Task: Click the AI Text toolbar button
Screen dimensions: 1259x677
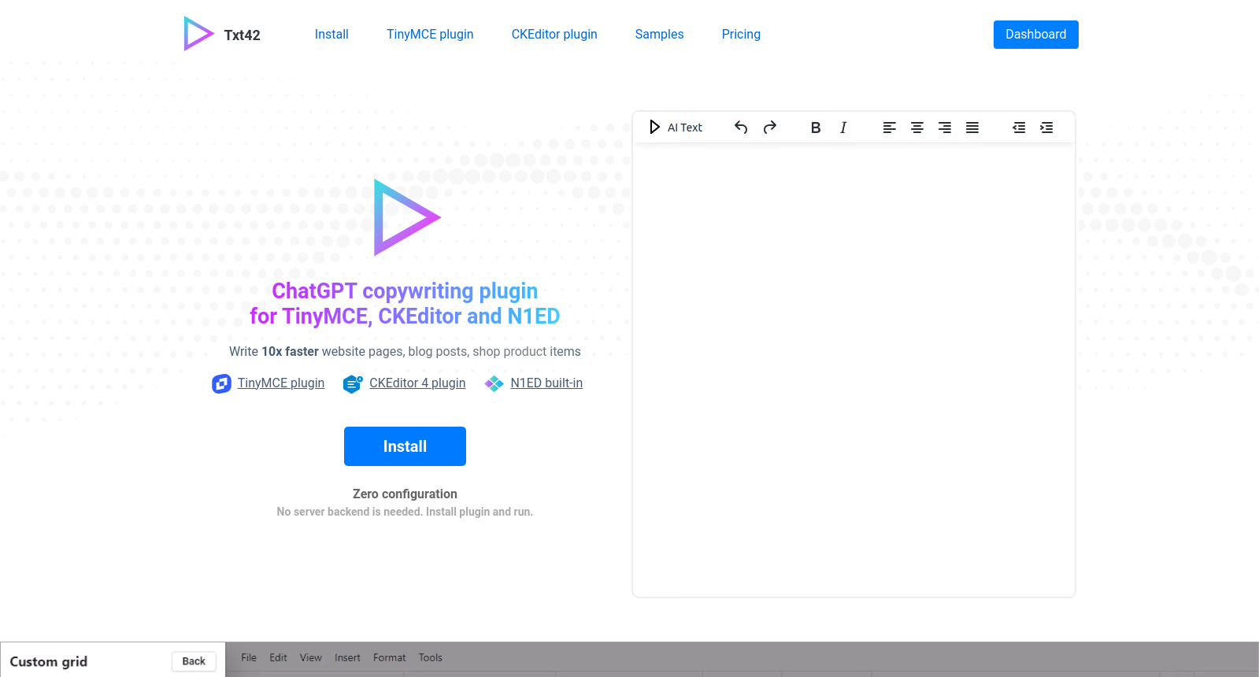Action: [x=676, y=128]
